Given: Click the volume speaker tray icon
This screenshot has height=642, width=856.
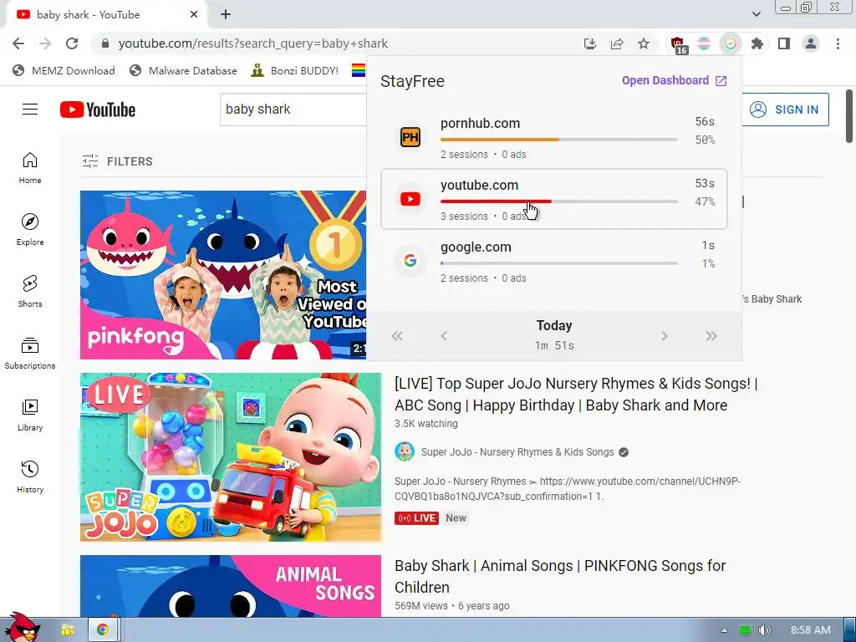Looking at the screenshot, I should coord(764,630).
